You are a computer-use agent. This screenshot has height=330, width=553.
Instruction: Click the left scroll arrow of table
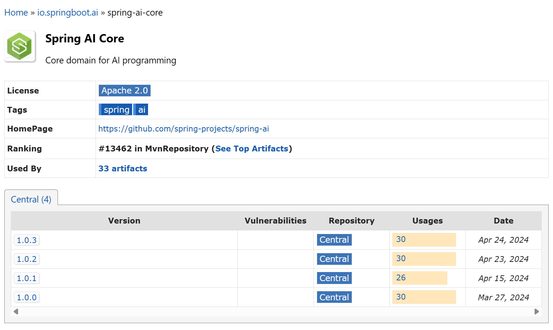click(x=16, y=312)
